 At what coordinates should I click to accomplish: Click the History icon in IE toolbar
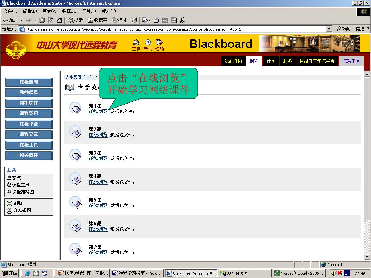pyautogui.click(x=134, y=20)
